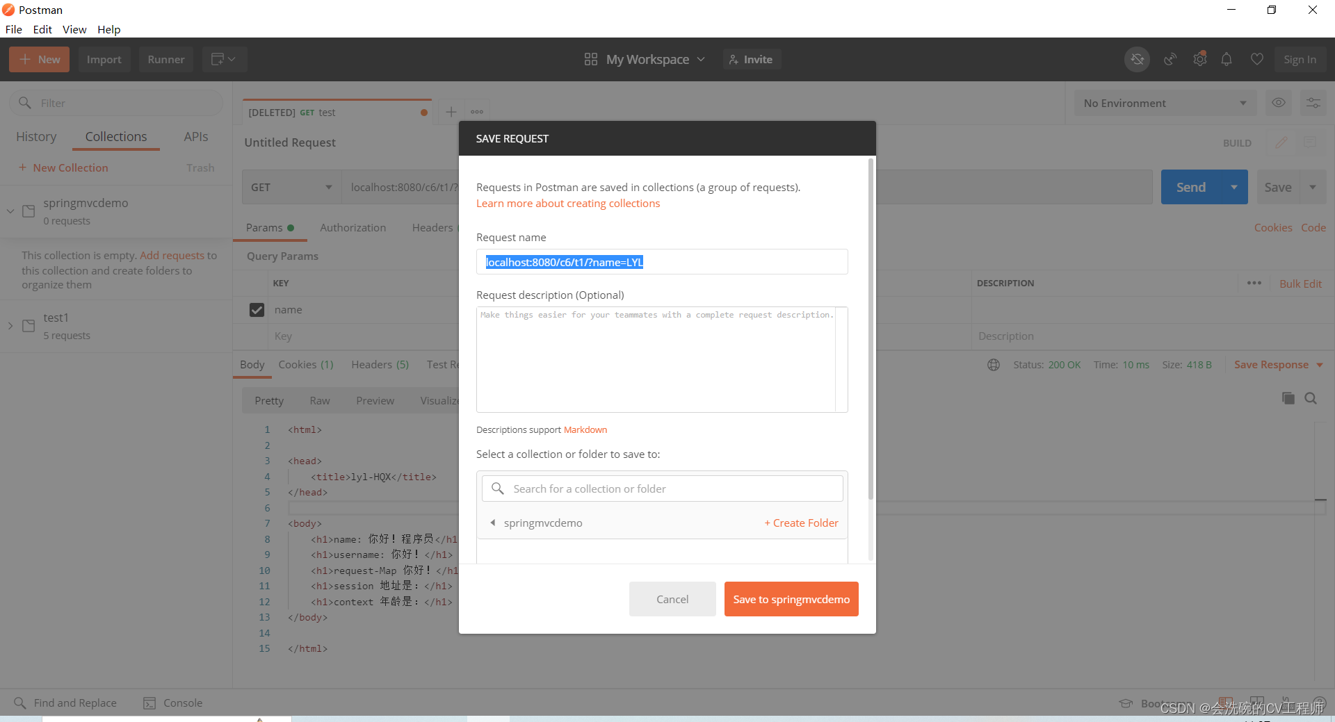Click the Sign In button
Image resolution: width=1335 pixels, height=722 pixels.
point(1300,60)
